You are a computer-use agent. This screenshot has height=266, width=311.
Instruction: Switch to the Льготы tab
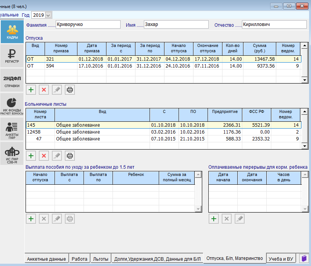pos(101,259)
